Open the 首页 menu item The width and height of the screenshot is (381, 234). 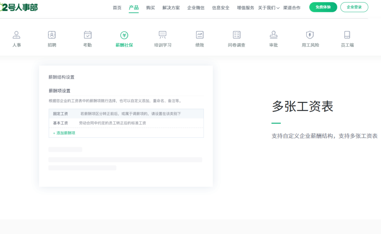(117, 7)
